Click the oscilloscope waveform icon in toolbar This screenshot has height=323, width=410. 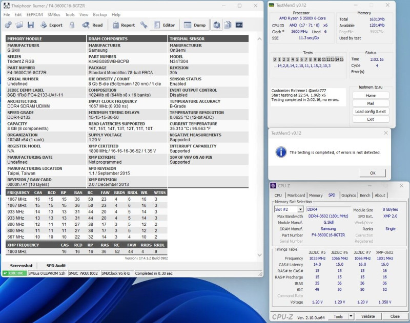[x=239, y=25]
